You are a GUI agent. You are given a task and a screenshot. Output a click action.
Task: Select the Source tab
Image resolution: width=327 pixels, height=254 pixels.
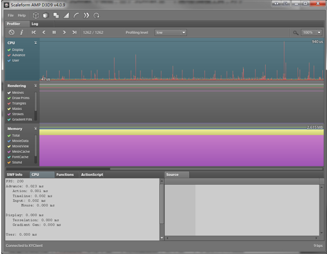tap(177, 175)
